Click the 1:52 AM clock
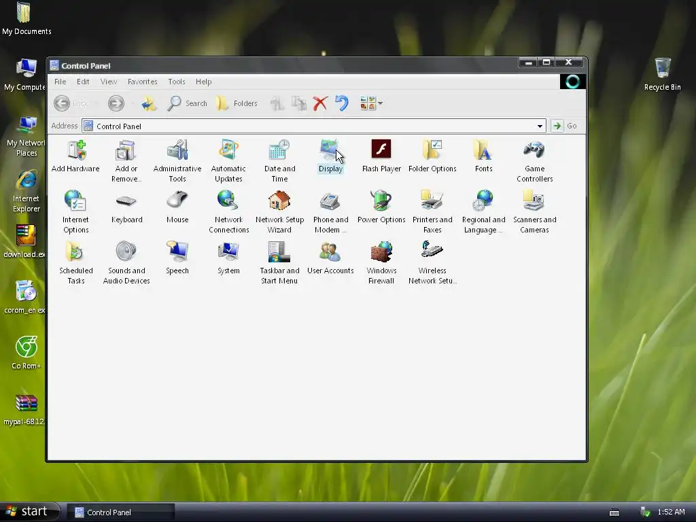696x522 pixels. 671,512
